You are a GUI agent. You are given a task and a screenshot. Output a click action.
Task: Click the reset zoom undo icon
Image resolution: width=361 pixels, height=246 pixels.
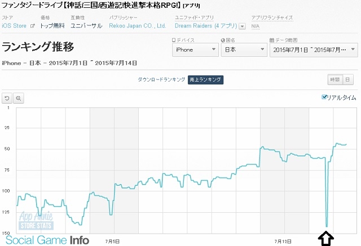tap(7, 98)
